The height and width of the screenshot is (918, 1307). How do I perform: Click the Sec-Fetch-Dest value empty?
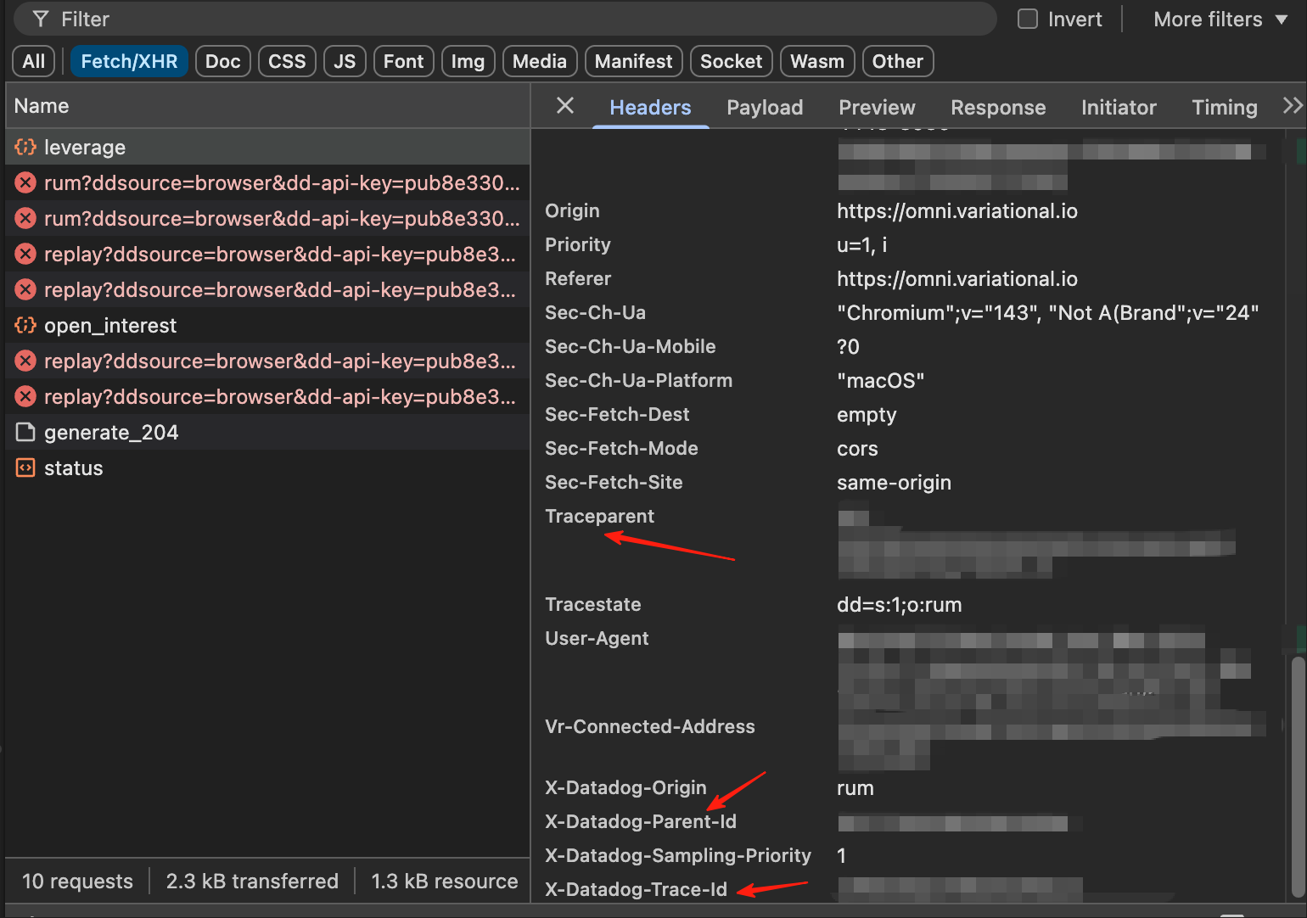pos(867,414)
